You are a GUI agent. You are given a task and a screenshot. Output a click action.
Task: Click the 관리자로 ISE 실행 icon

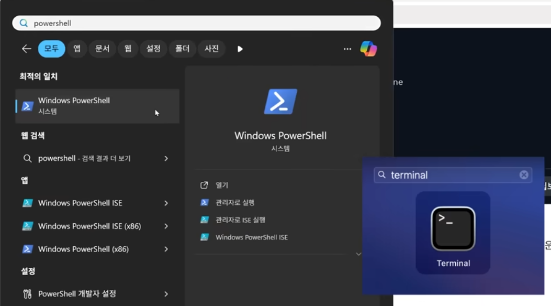(205, 220)
